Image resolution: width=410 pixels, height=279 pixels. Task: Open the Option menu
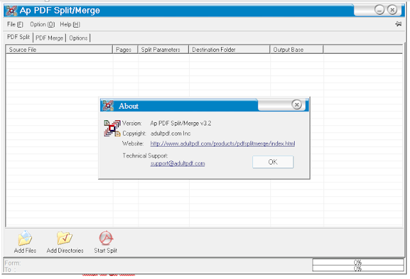[42, 24]
